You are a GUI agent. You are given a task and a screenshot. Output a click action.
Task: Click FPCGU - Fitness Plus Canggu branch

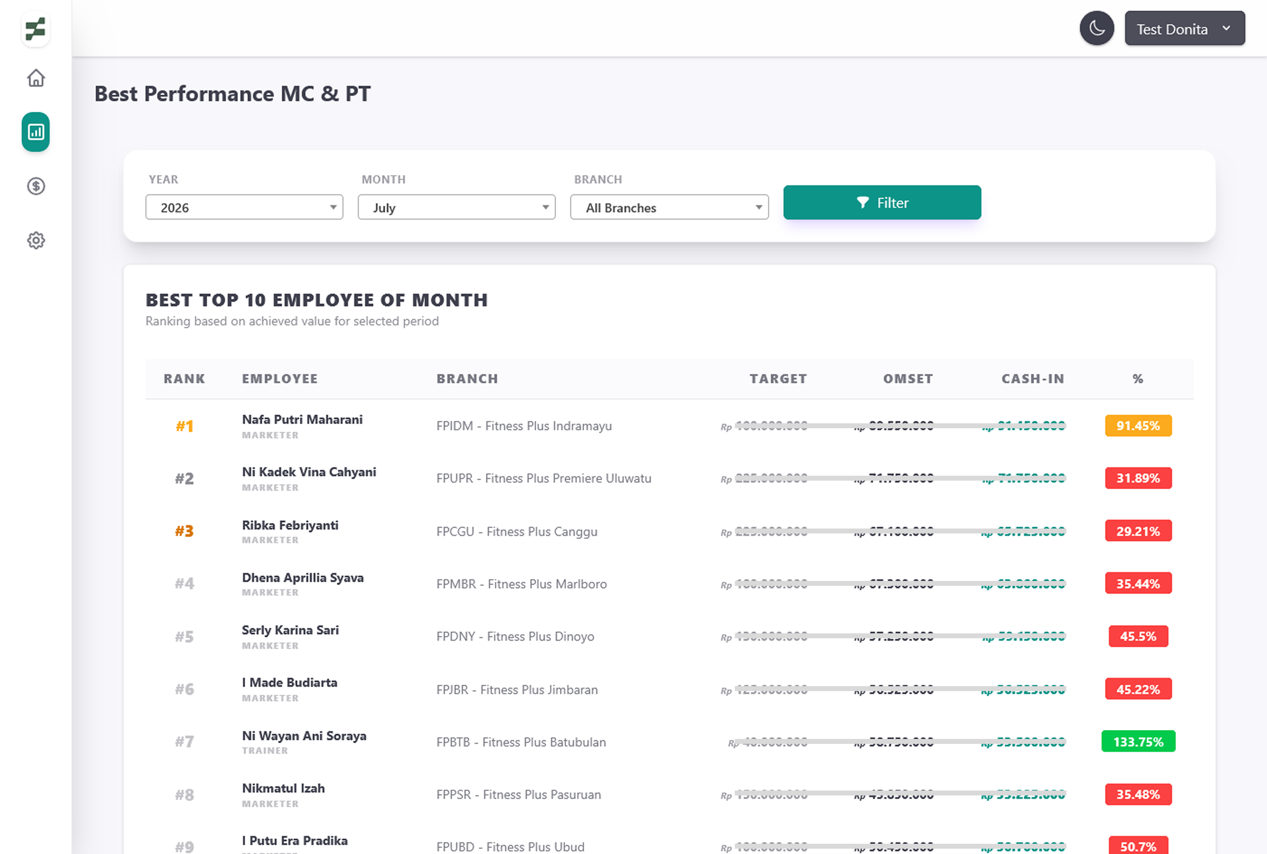[x=517, y=531]
